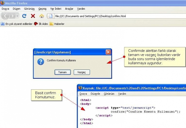The height and width of the screenshot is (128, 186).
Task: Open the Dosya menu in Firefox
Action: pyautogui.click(x=5, y=9)
